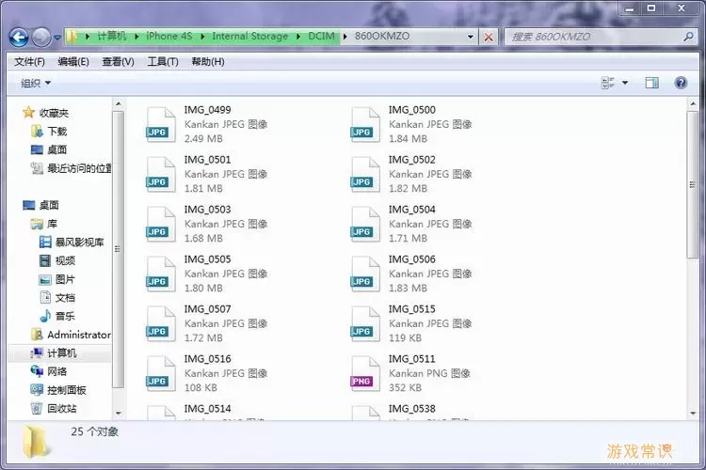This screenshot has height=470, width=706.
Task: Click the file list scrollbar up arrow
Action: click(x=693, y=104)
